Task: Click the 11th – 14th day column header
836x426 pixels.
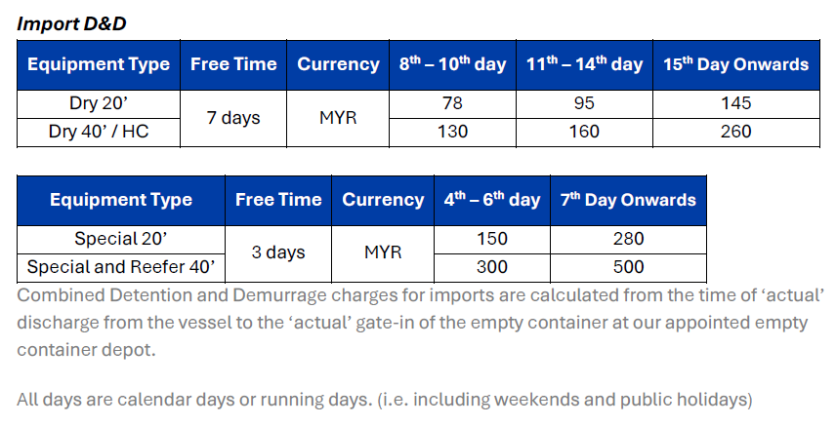Action: coord(584,64)
